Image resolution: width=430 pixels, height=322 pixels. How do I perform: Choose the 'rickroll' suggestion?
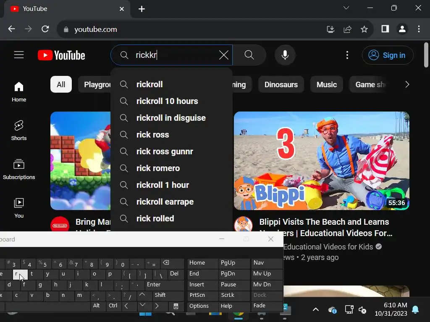pos(171,84)
